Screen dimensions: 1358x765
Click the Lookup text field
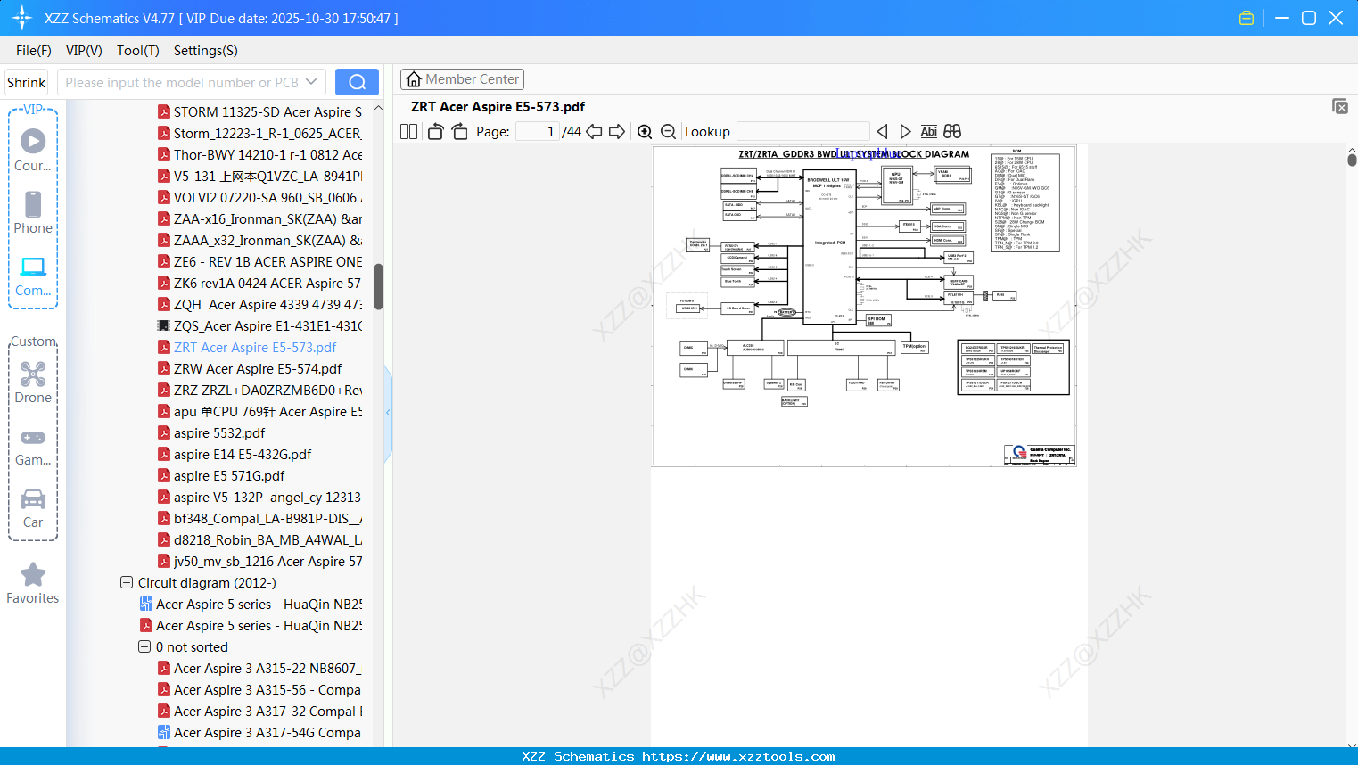click(x=803, y=131)
